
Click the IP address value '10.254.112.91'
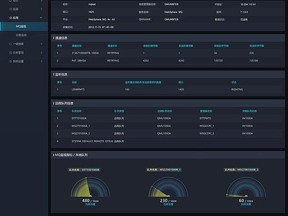248,4
